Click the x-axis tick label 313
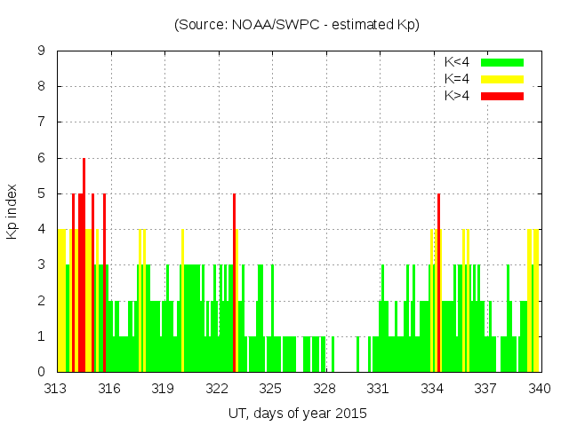The image size is (569, 426). tap(56, 389)
